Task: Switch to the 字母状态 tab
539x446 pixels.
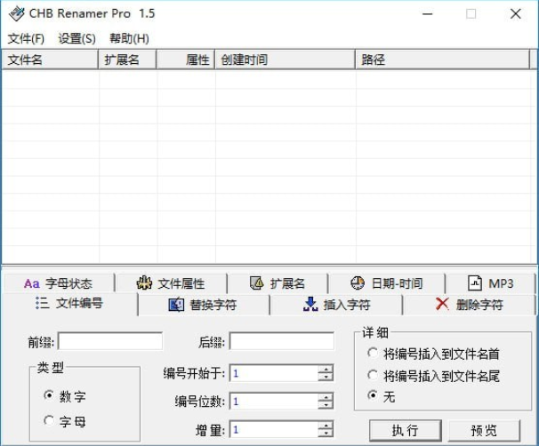Action: click(59, 283)
